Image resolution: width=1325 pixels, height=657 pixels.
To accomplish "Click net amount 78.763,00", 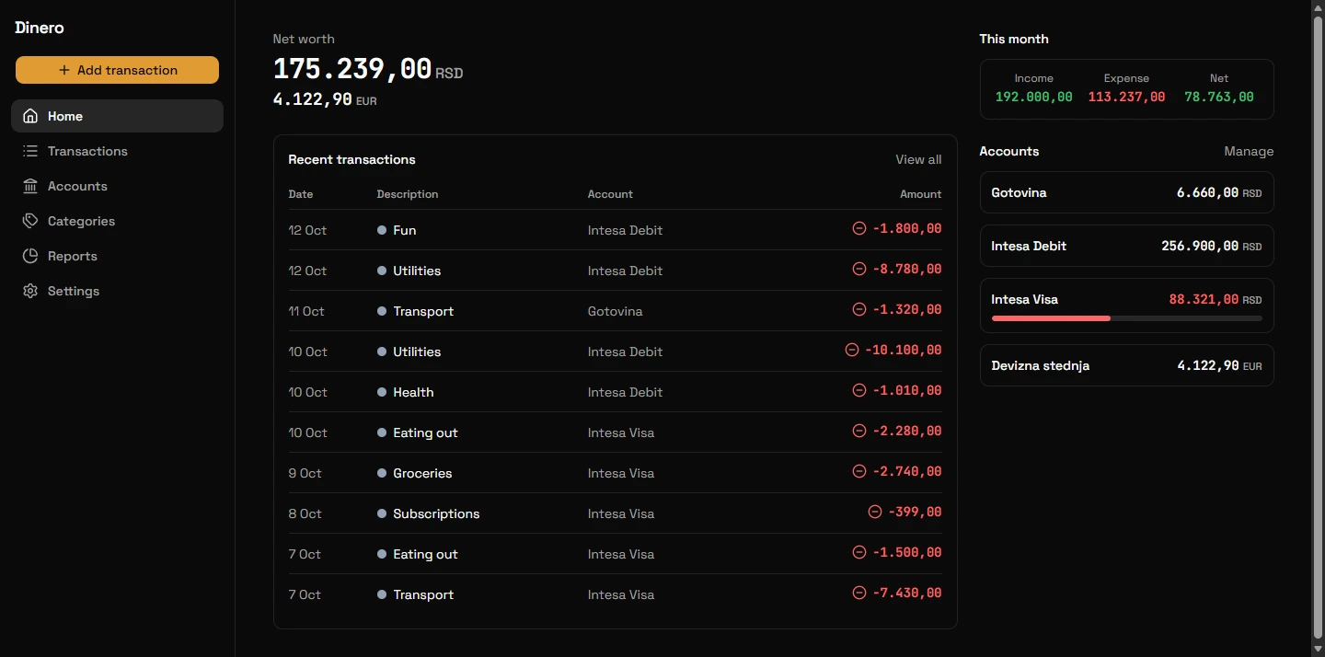I will pos(1218,97).
